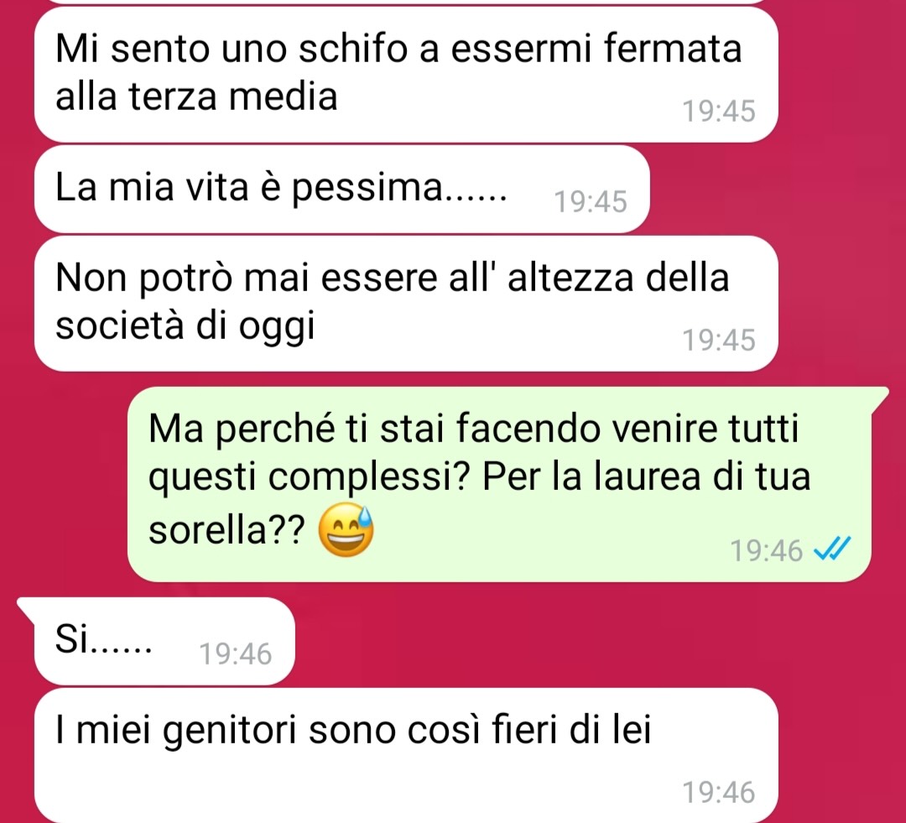Tap the sweat-smile emoji in green message
Screen dimensions: 906x823
[346, 529]
